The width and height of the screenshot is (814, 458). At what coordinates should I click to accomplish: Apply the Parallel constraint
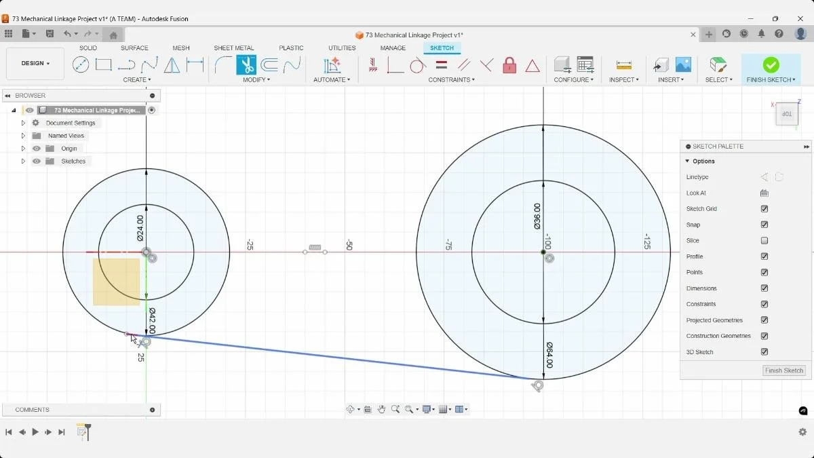[x=464, y=65]
